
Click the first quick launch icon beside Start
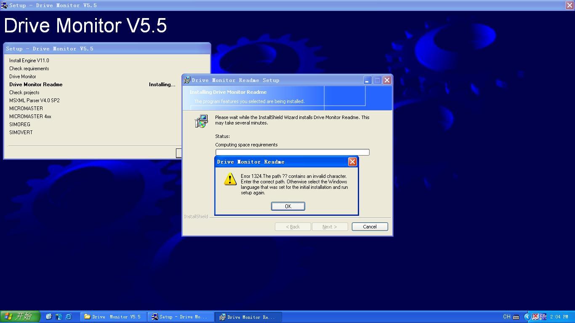point(49,317)
